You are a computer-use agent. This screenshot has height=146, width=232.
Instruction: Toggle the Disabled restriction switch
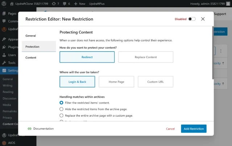[192, 19]
